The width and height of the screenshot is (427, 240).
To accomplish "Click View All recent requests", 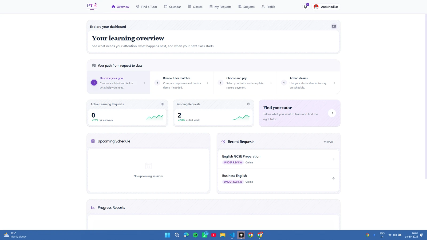I will (x=329, y=142).
